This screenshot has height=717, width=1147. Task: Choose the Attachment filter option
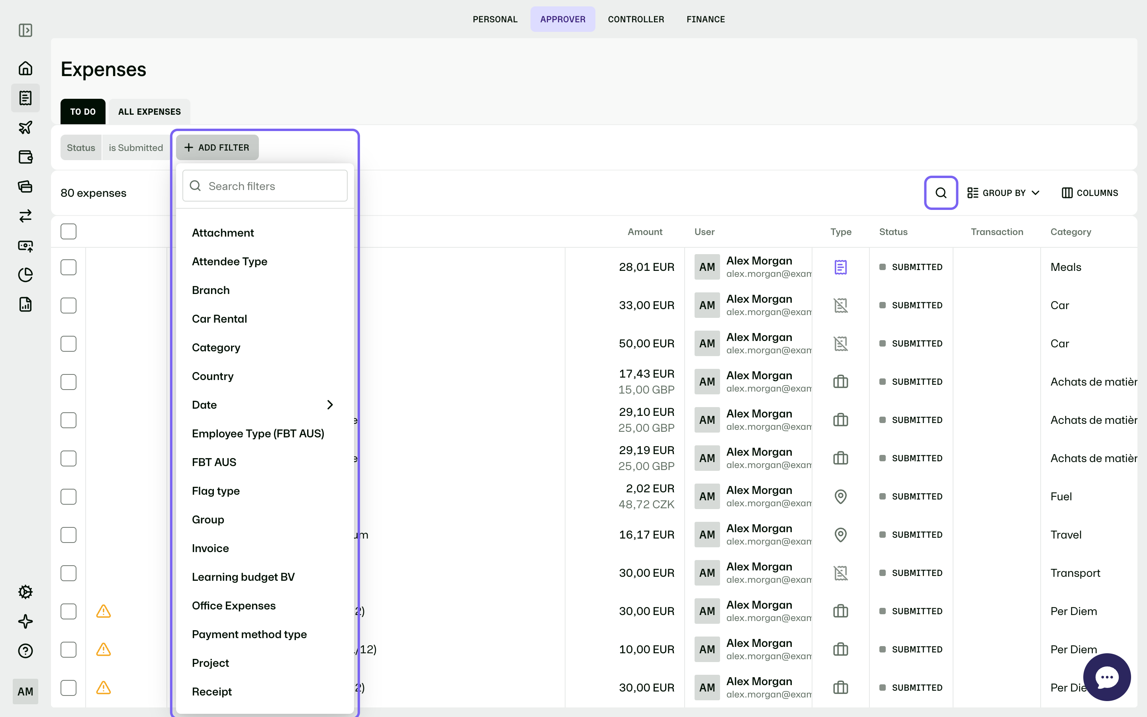pos(264,232)
